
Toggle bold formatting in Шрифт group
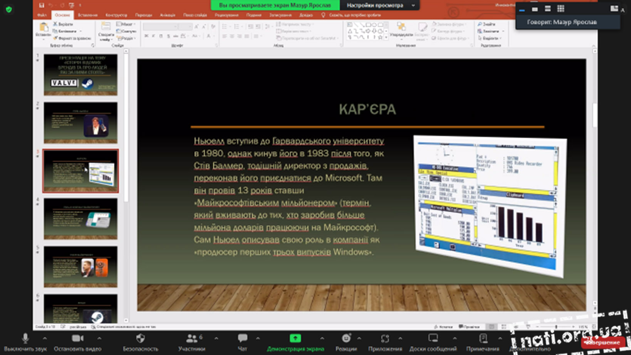coord(146,36)
